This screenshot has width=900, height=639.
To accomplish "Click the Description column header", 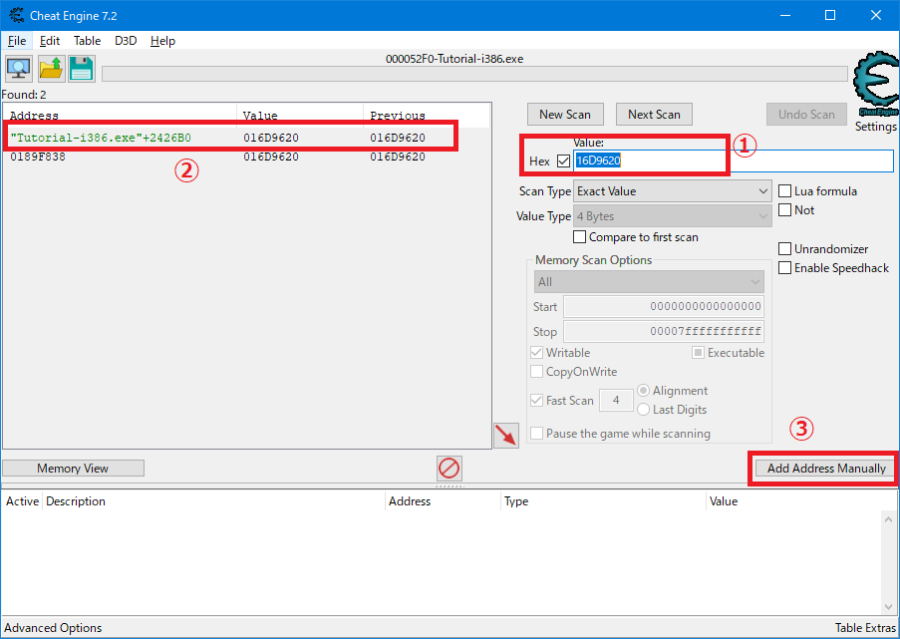I will coord(213,501).
